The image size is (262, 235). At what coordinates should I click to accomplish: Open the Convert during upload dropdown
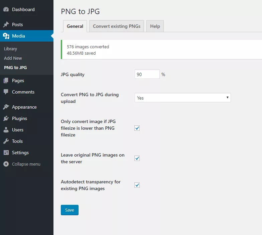[182, 98]
